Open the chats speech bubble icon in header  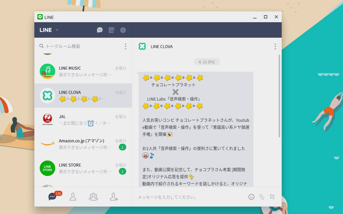click(x=100, y=30)
